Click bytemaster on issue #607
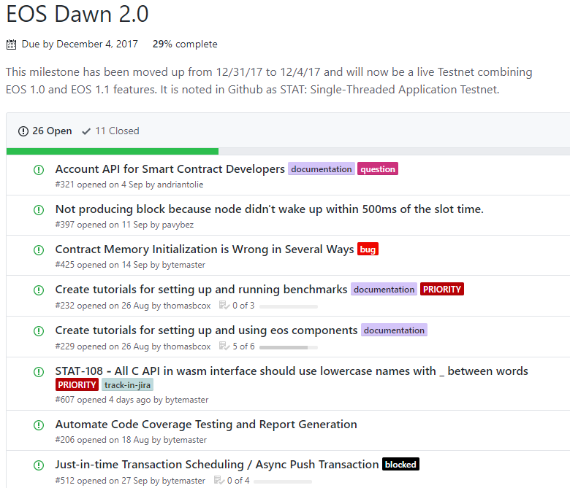This screenshot has height=488, width=570. click(187, 400)
